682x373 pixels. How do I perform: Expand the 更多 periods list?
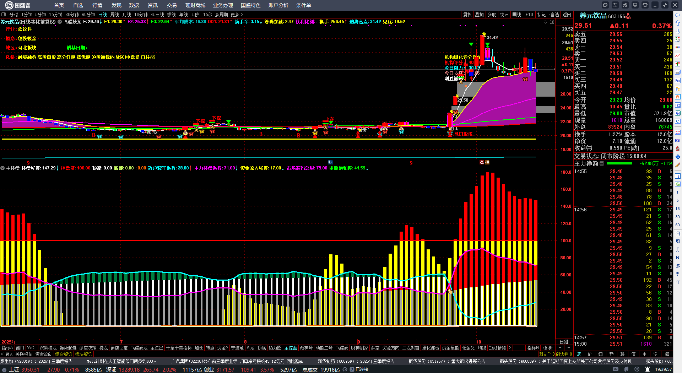(x=237, y=15)
